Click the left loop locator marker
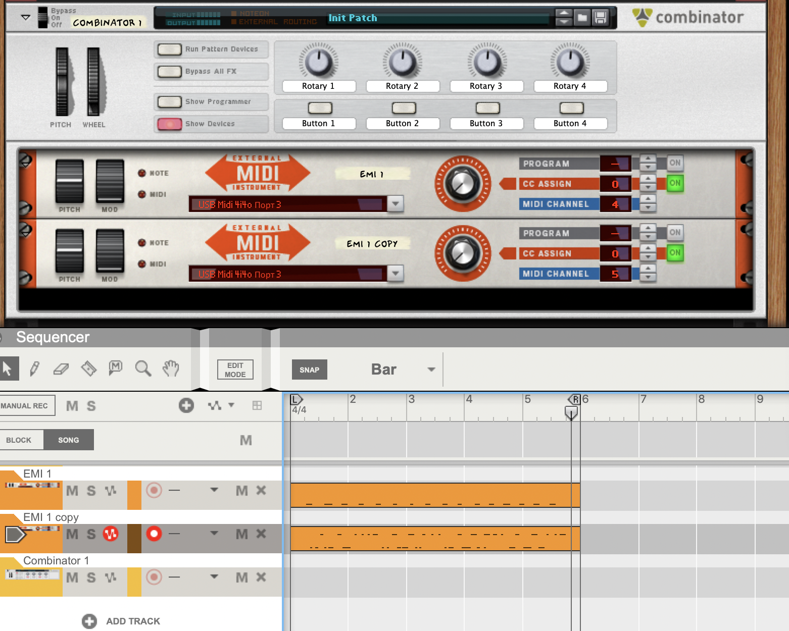This screenshot has width=789, height=631. coord(296,399)
